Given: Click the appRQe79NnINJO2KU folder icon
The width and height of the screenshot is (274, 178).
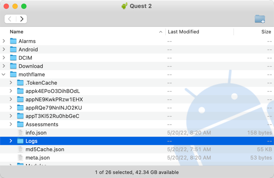Looking at the screenshot, I should click(20, 108).
